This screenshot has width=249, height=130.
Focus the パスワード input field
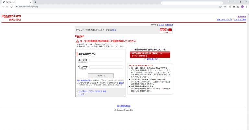(106, 67)
